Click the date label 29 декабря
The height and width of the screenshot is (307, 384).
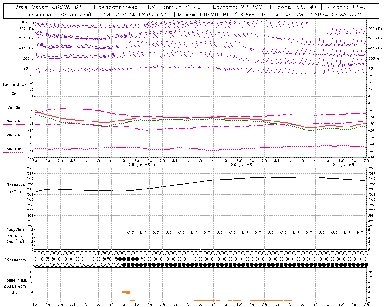[x=142, y=165]
